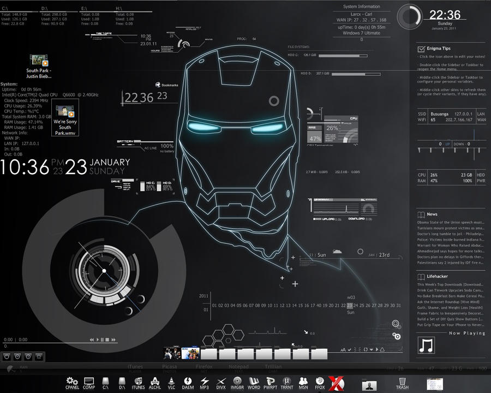Select the We're Sorry South Park.wmv file
The image size is (491, 393).
point(65,117)
